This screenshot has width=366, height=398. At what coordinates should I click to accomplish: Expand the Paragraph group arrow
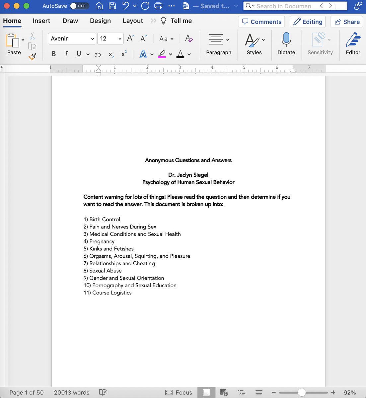point(228,40)
